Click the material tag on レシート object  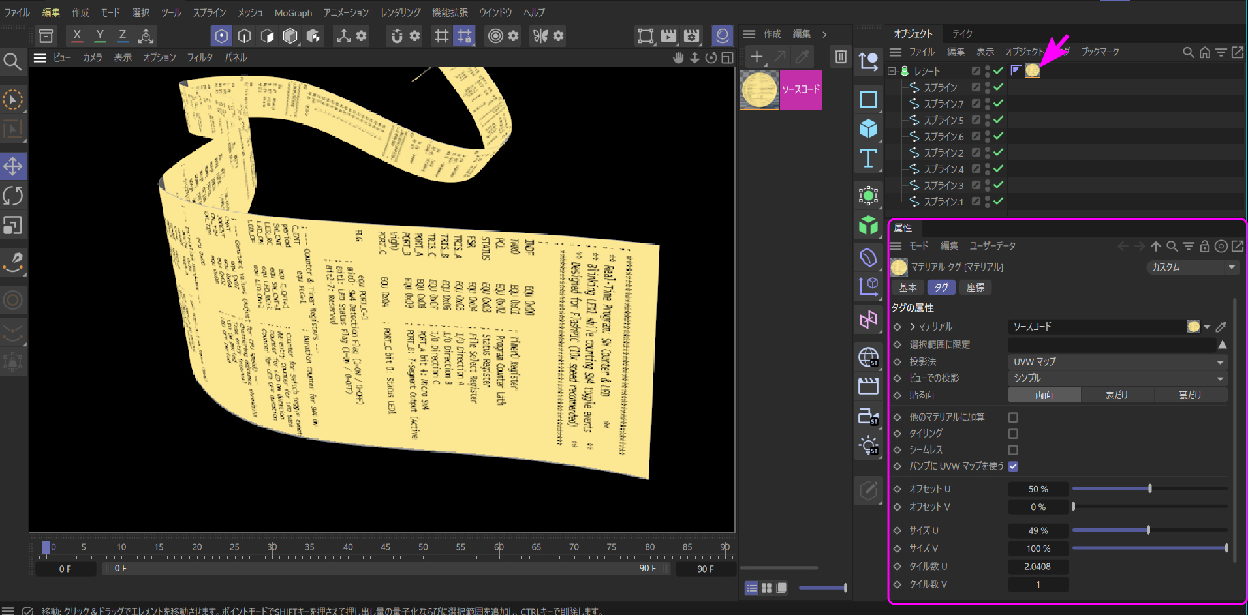pyautogui.click(x=1032, y=70)
